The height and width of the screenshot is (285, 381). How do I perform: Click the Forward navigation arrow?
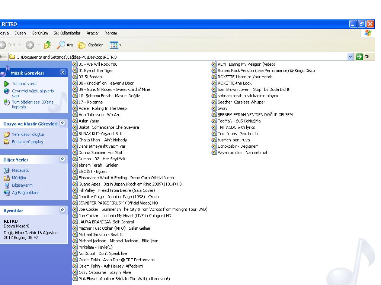pyautogui.click(x=30, y=45)
